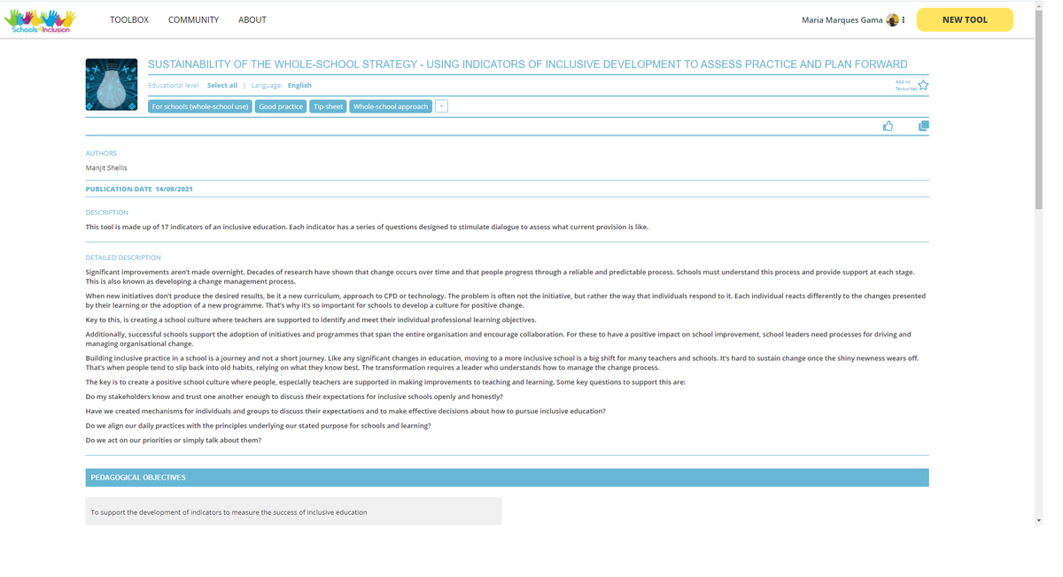Click scrollbar up arrow

click(1038, 4)
